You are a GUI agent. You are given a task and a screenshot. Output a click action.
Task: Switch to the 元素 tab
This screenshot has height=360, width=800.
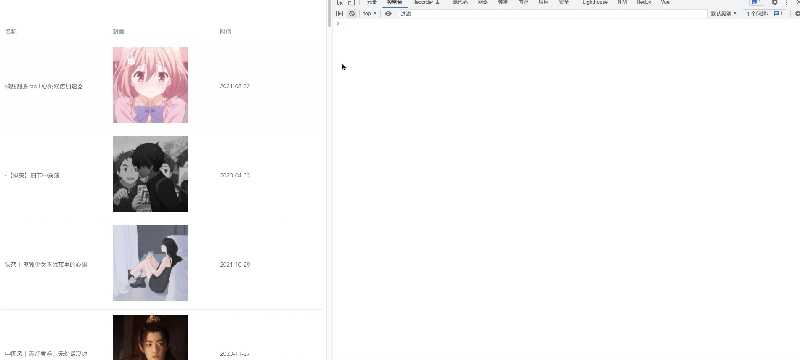point(372,3)
